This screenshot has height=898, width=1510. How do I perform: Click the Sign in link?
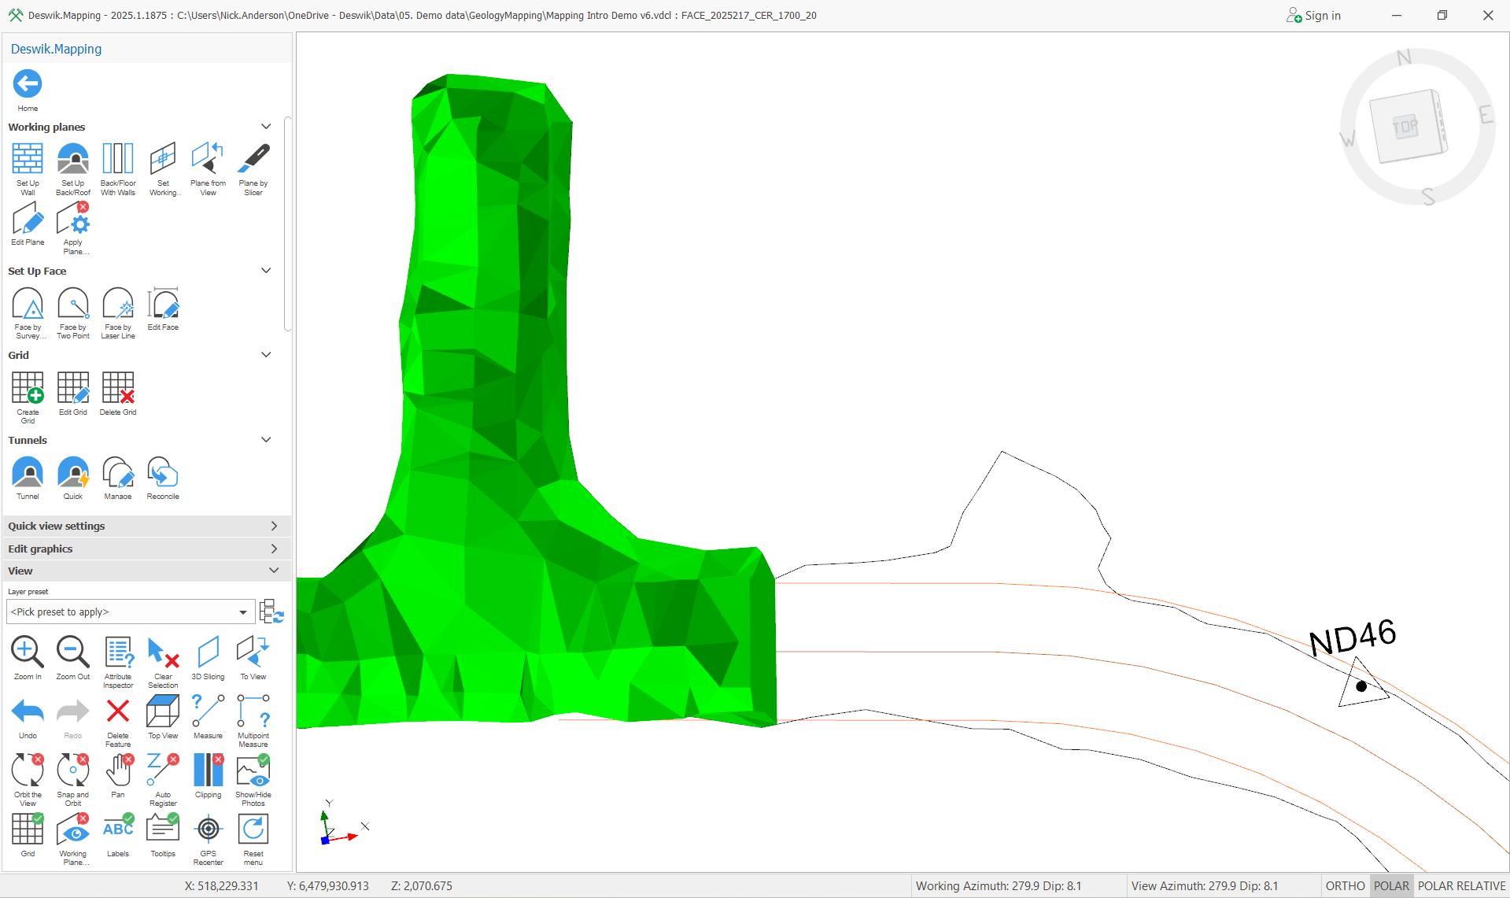(x=1313, y=16)
